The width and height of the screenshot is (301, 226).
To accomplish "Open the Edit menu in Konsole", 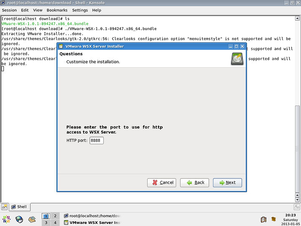I will click(25, 10).
